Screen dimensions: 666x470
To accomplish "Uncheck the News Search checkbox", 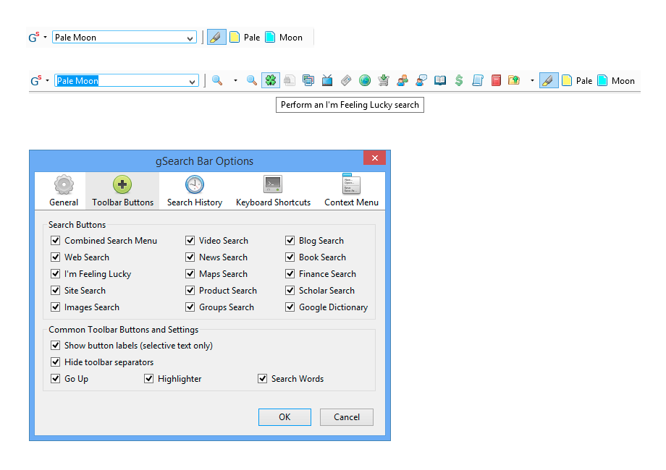I will coord(190,257).
